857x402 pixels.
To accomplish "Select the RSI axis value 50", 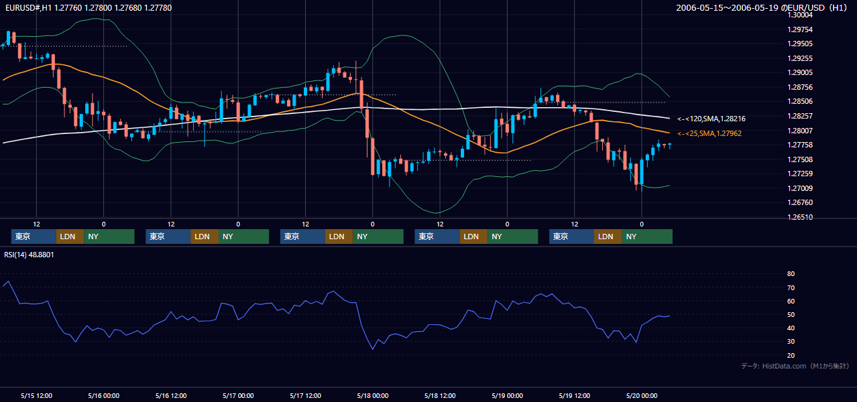I will (x=791, y=314).
